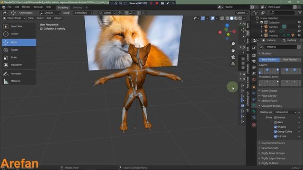Uncheck the Group Colors checkbox
The image size is (303, 170).
(276, 132)
